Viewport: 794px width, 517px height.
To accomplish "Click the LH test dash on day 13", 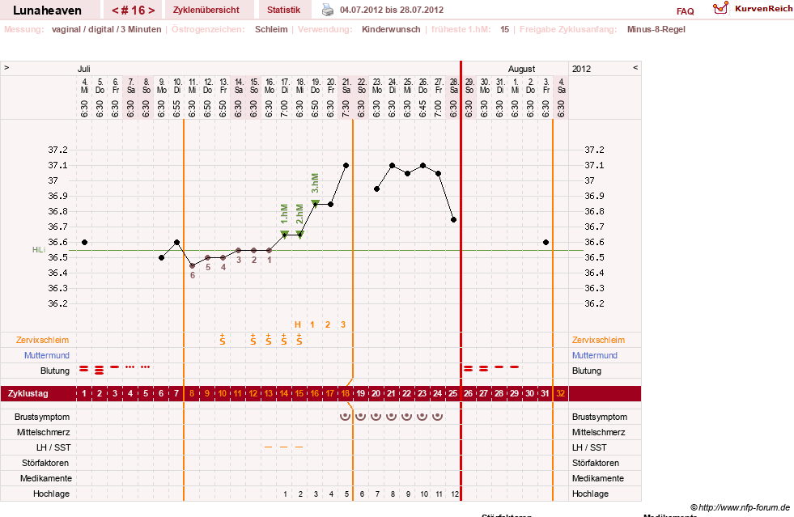I will (x=269, y=447).
